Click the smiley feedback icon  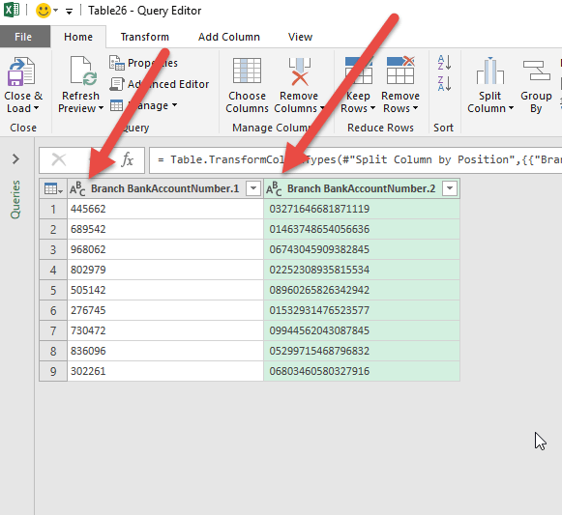44,11
